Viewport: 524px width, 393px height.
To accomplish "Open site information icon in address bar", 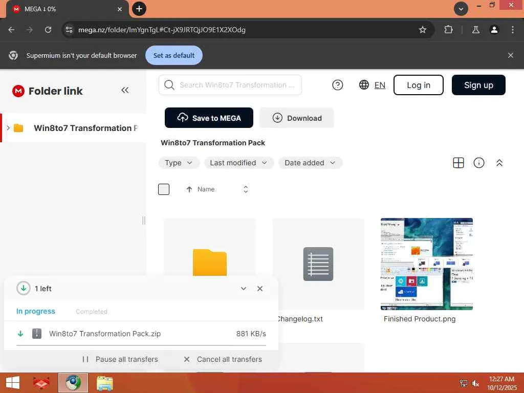I will pyautogui.click(x=69, y=30).
